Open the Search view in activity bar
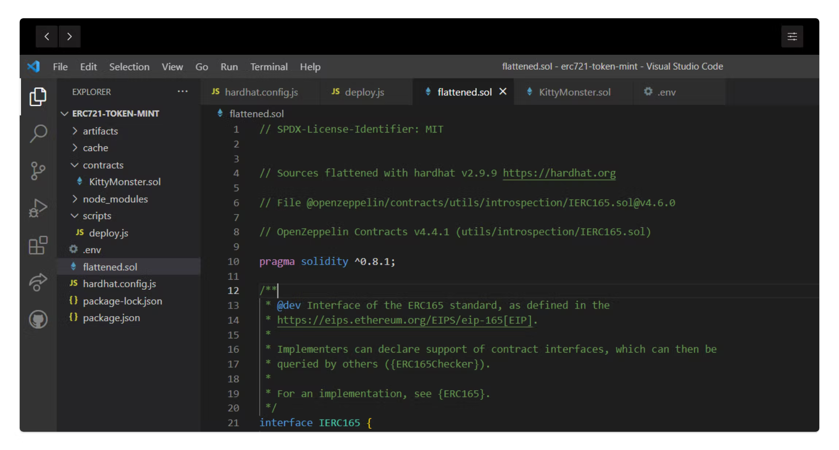 [38, 134]
